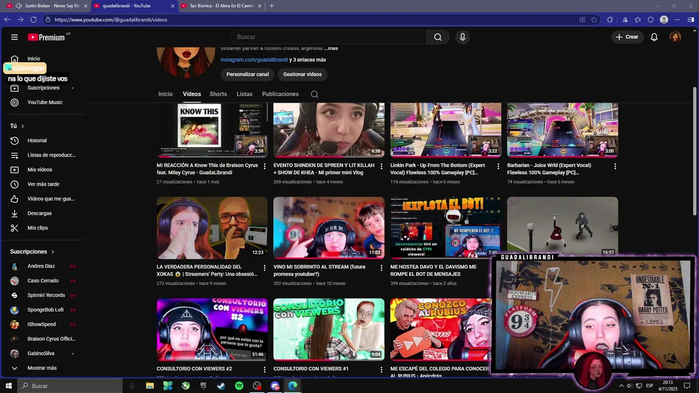Open options menu for Barbarian Juice Wrld video

point(615,166)
